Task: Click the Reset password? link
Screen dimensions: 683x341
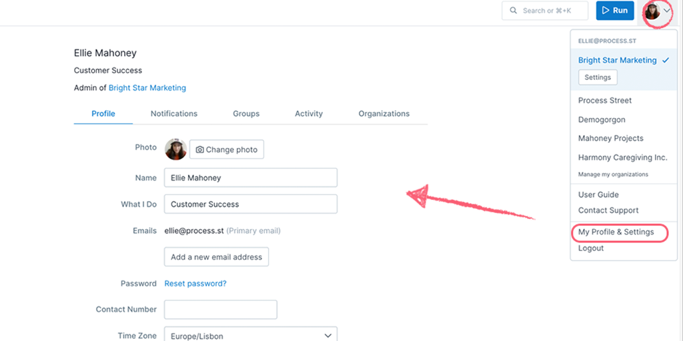Action: tap(195, 284)
